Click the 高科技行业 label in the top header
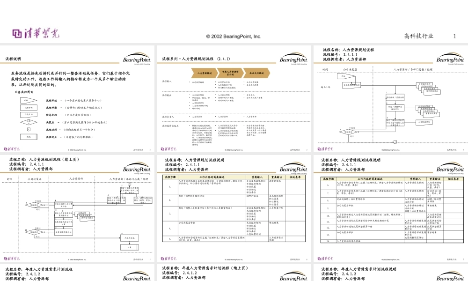Image resolution: width=468 pixels, height=281 pixels. pos(418,36)
